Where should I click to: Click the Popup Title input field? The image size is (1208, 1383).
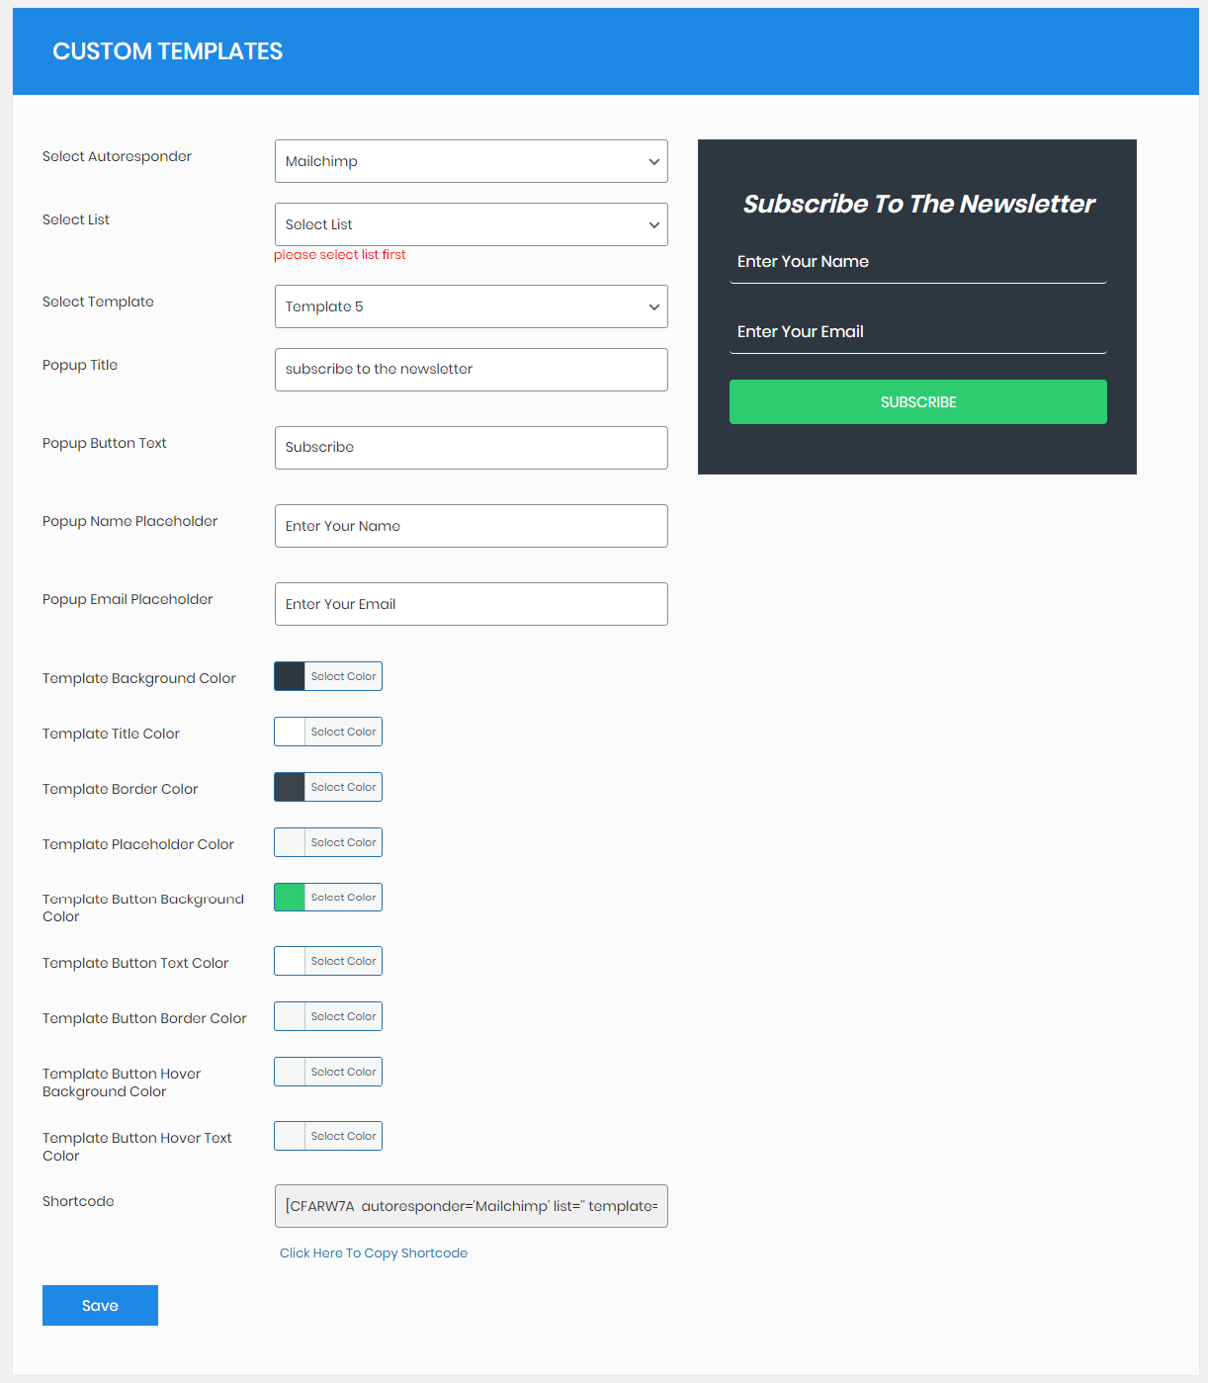472,370
